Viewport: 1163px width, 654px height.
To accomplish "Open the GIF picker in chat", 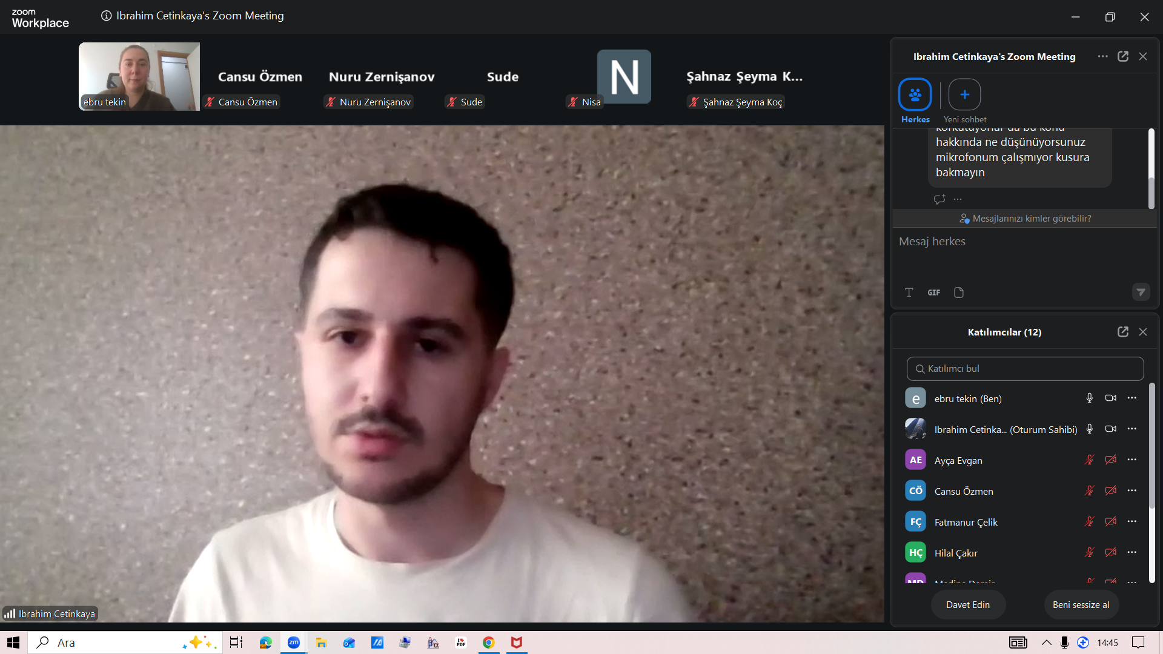I will point(934,292).
